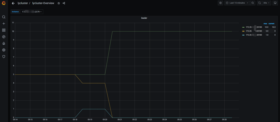
Task: Click the lycluster folder breadcrumb
Action: [x=23, y=3]
